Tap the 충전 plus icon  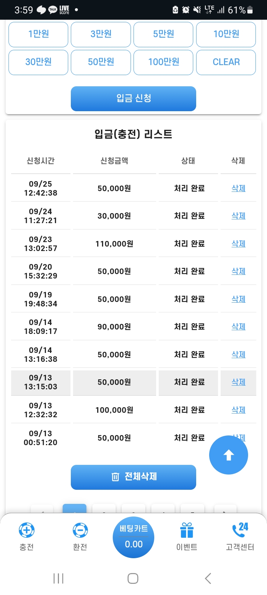27,530
